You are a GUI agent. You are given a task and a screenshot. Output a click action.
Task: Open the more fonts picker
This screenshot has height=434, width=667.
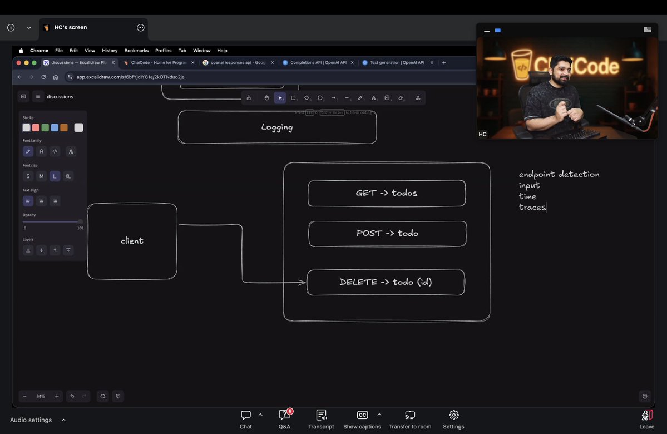(71, 151)
